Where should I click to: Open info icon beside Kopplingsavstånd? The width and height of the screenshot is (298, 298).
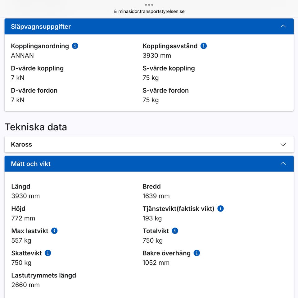pos(204,46)
